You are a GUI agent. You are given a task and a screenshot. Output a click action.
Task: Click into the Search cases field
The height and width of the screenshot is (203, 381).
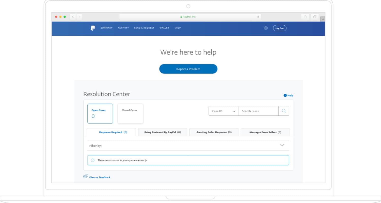258,111
